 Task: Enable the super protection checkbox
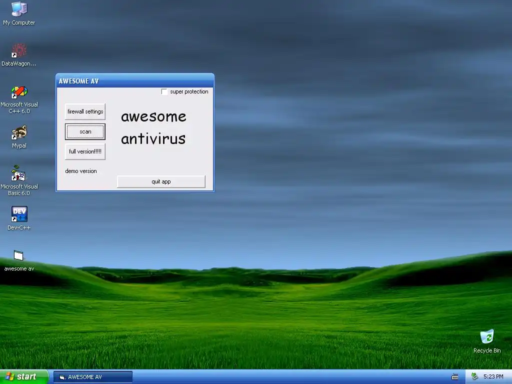tap(164, 92)
